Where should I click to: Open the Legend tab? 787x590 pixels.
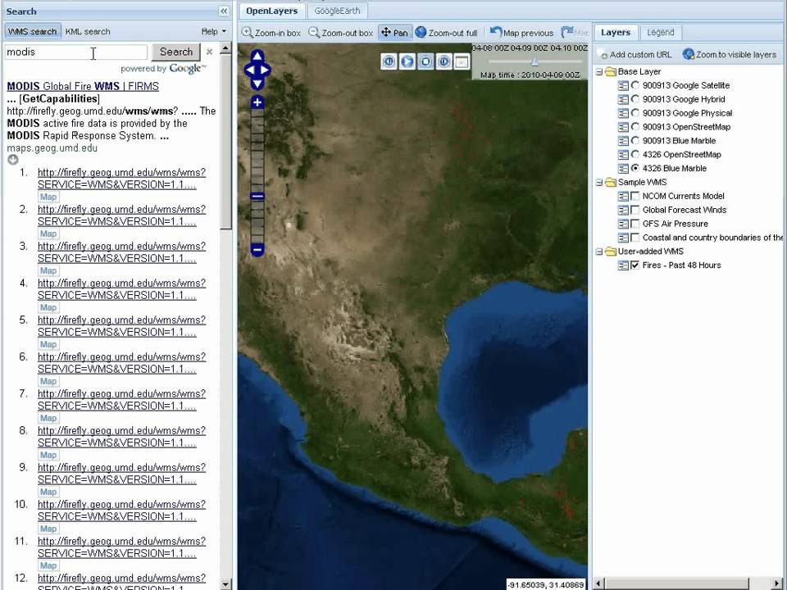(x=661, y=33)
